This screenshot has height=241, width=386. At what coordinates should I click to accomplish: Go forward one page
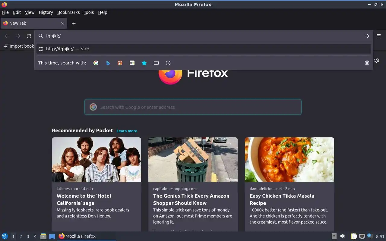(18, 36)
